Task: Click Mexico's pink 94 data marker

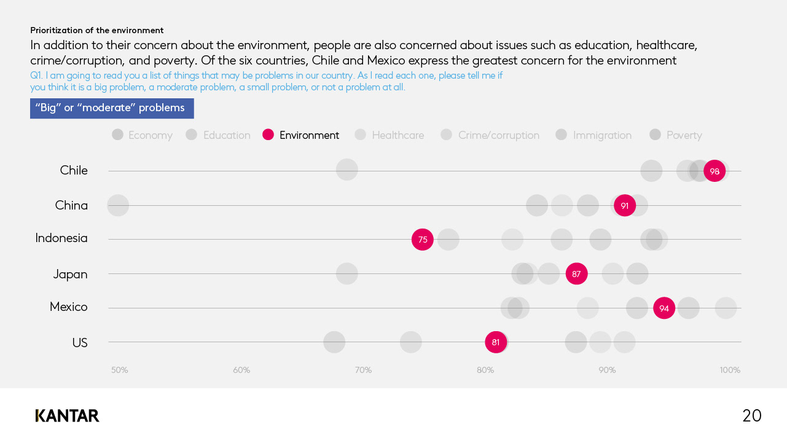Action: pyautogui.click(x=664, y=308)
